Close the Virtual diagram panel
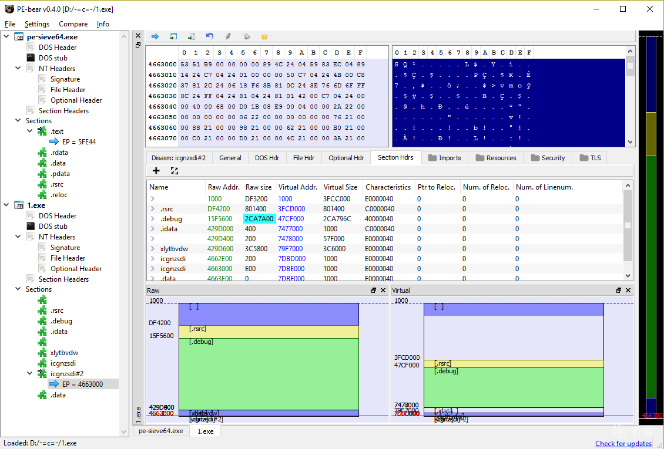The width and height of the screenshot is (664, 449). tap(628, 291)
